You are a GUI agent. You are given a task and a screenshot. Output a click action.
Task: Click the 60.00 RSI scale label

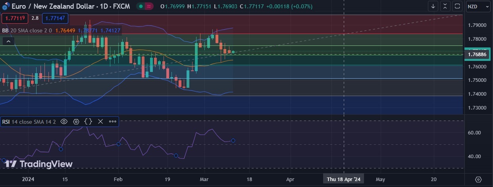475,133
